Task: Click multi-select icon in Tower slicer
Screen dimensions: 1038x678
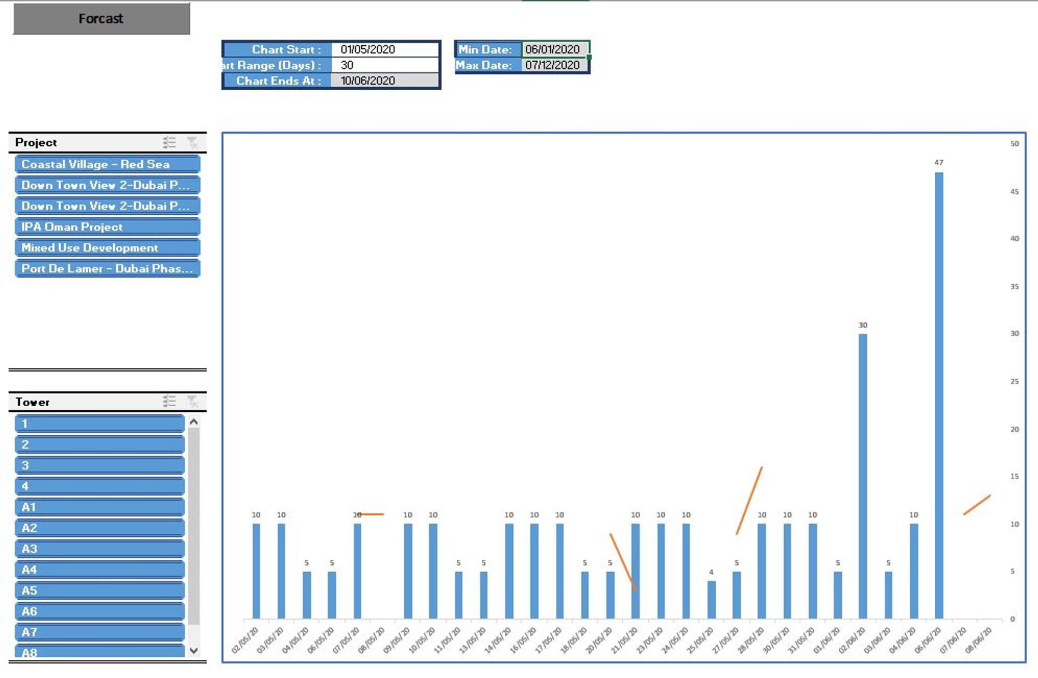Action: tap(169, 401)
